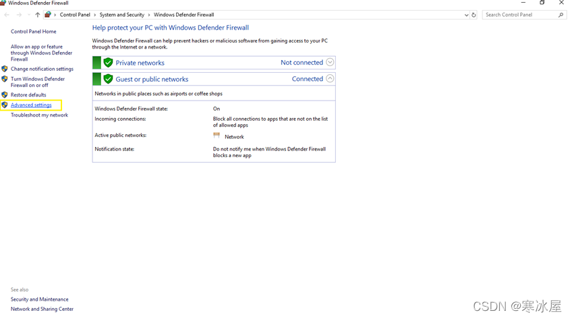Open Troubleshoot my network
This screenshot has width=572, height=319.
pos(39,115)
